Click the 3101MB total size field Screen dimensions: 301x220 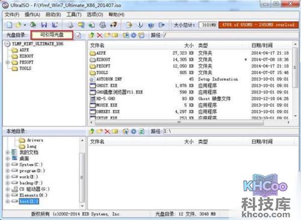tap(208, 25)
